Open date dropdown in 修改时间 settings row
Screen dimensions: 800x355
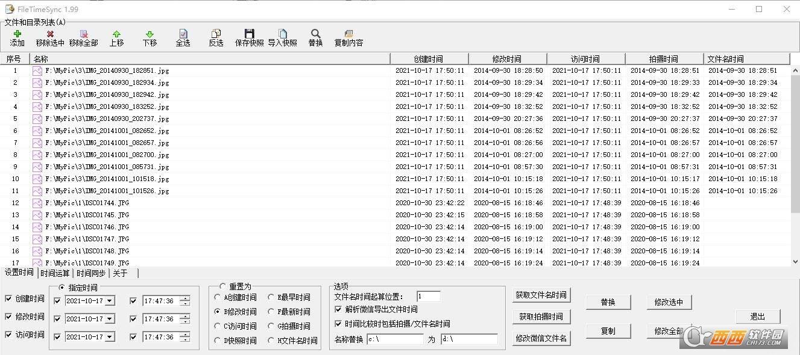point(110,319)
